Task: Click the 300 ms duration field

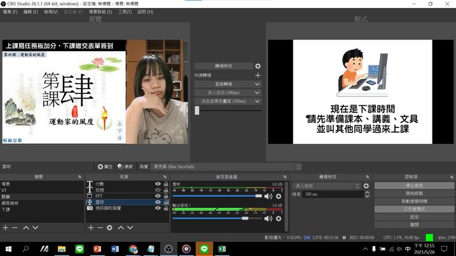Action: tap(333, 194)
